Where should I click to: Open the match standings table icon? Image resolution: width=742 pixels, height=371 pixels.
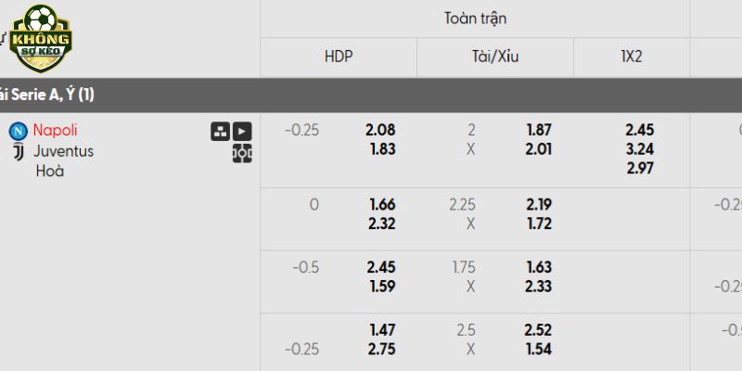pos(220,132)
